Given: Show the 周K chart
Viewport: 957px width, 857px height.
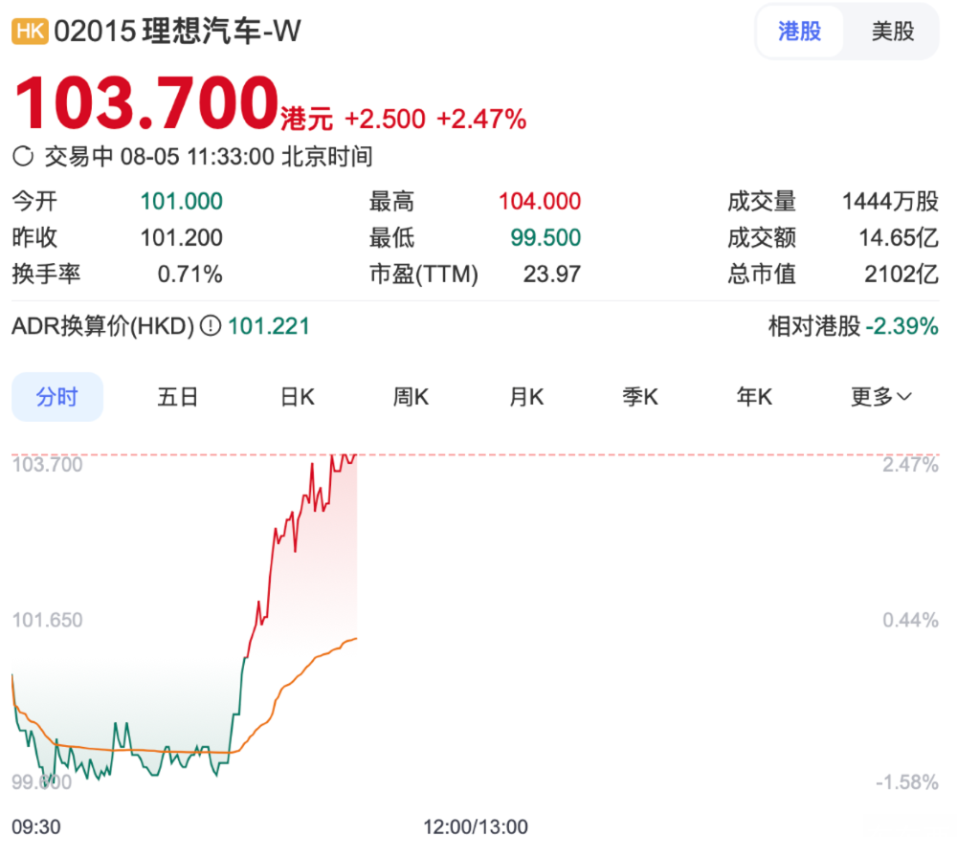Looking at the screenshot, I should tap(411, 397).
